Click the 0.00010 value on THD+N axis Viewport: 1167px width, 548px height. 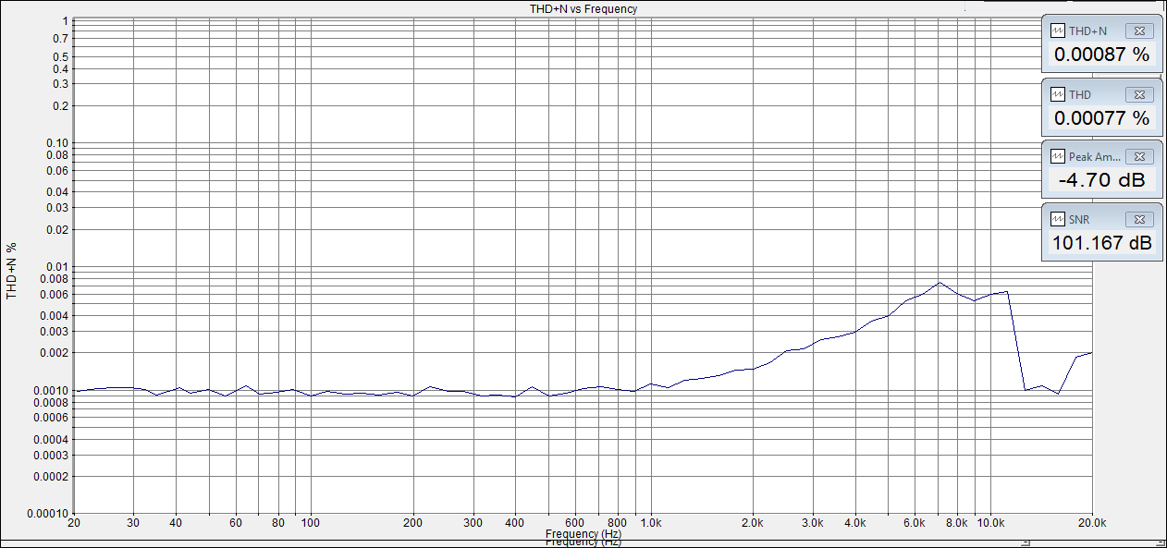pyautogui.click(x=50, y=514)
